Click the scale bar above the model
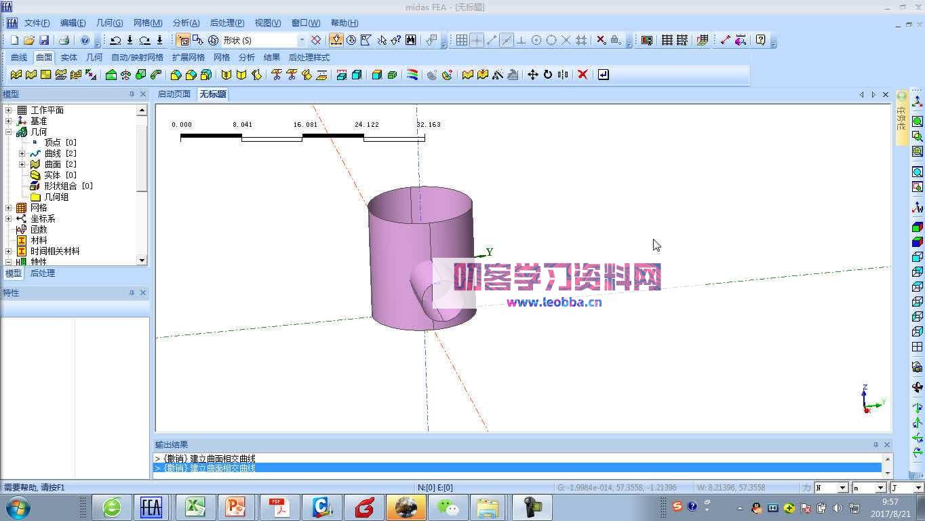The width and height of the screenshot is (925, 521). point(302,137)
